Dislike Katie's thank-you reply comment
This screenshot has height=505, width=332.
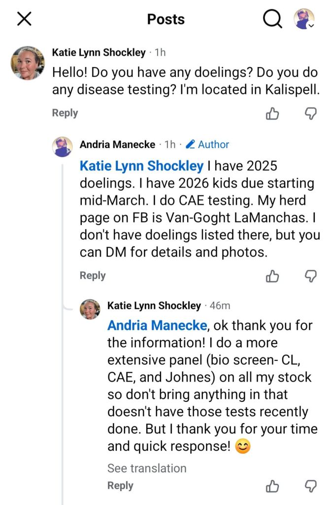click(310, 486)
